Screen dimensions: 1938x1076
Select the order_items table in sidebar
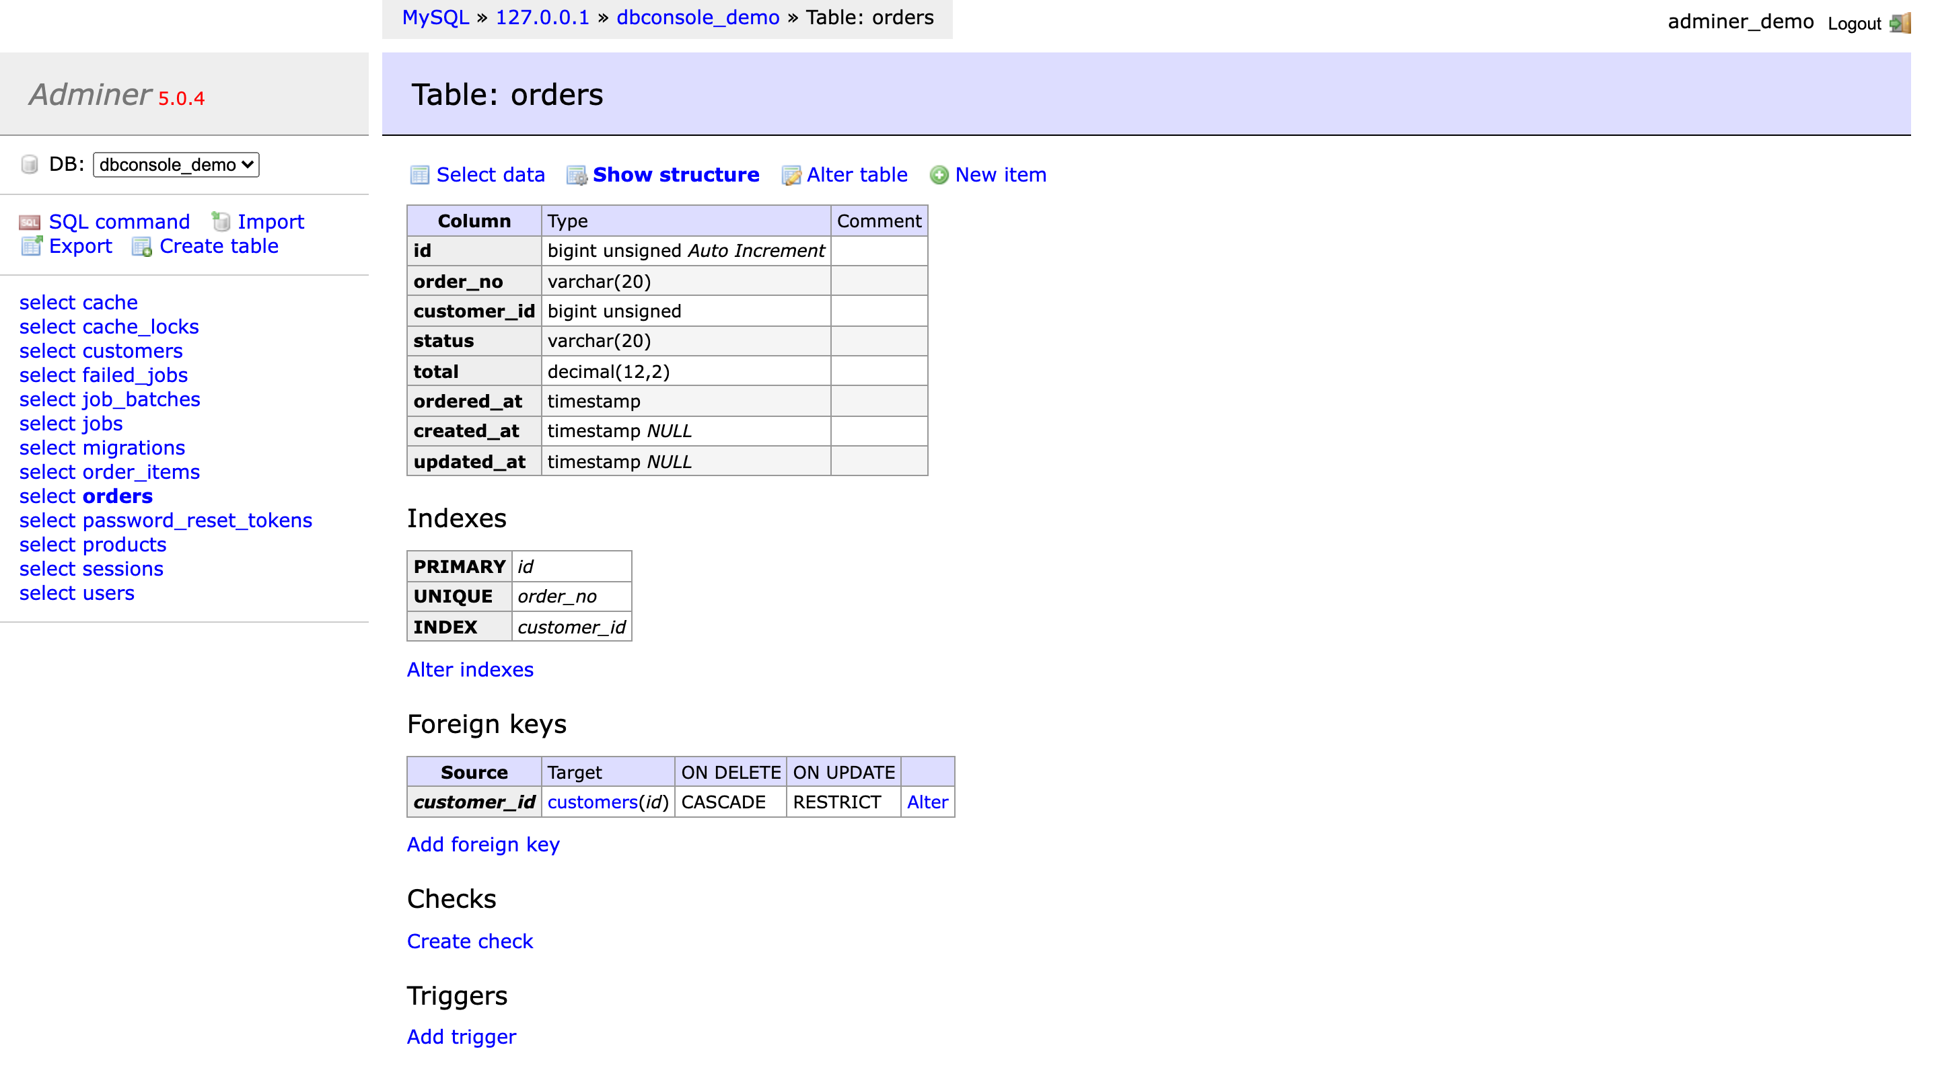[141, 472]
